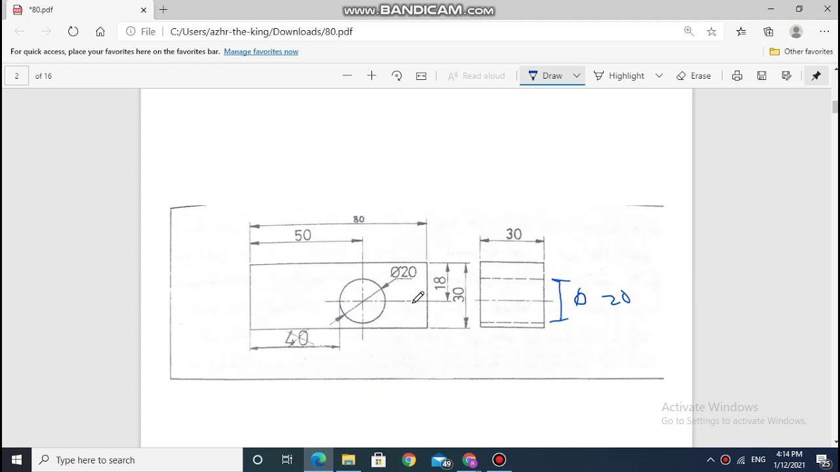This screenshot has height=472, width=840.
Task: Select the Highlight tool
Action: 619,75
